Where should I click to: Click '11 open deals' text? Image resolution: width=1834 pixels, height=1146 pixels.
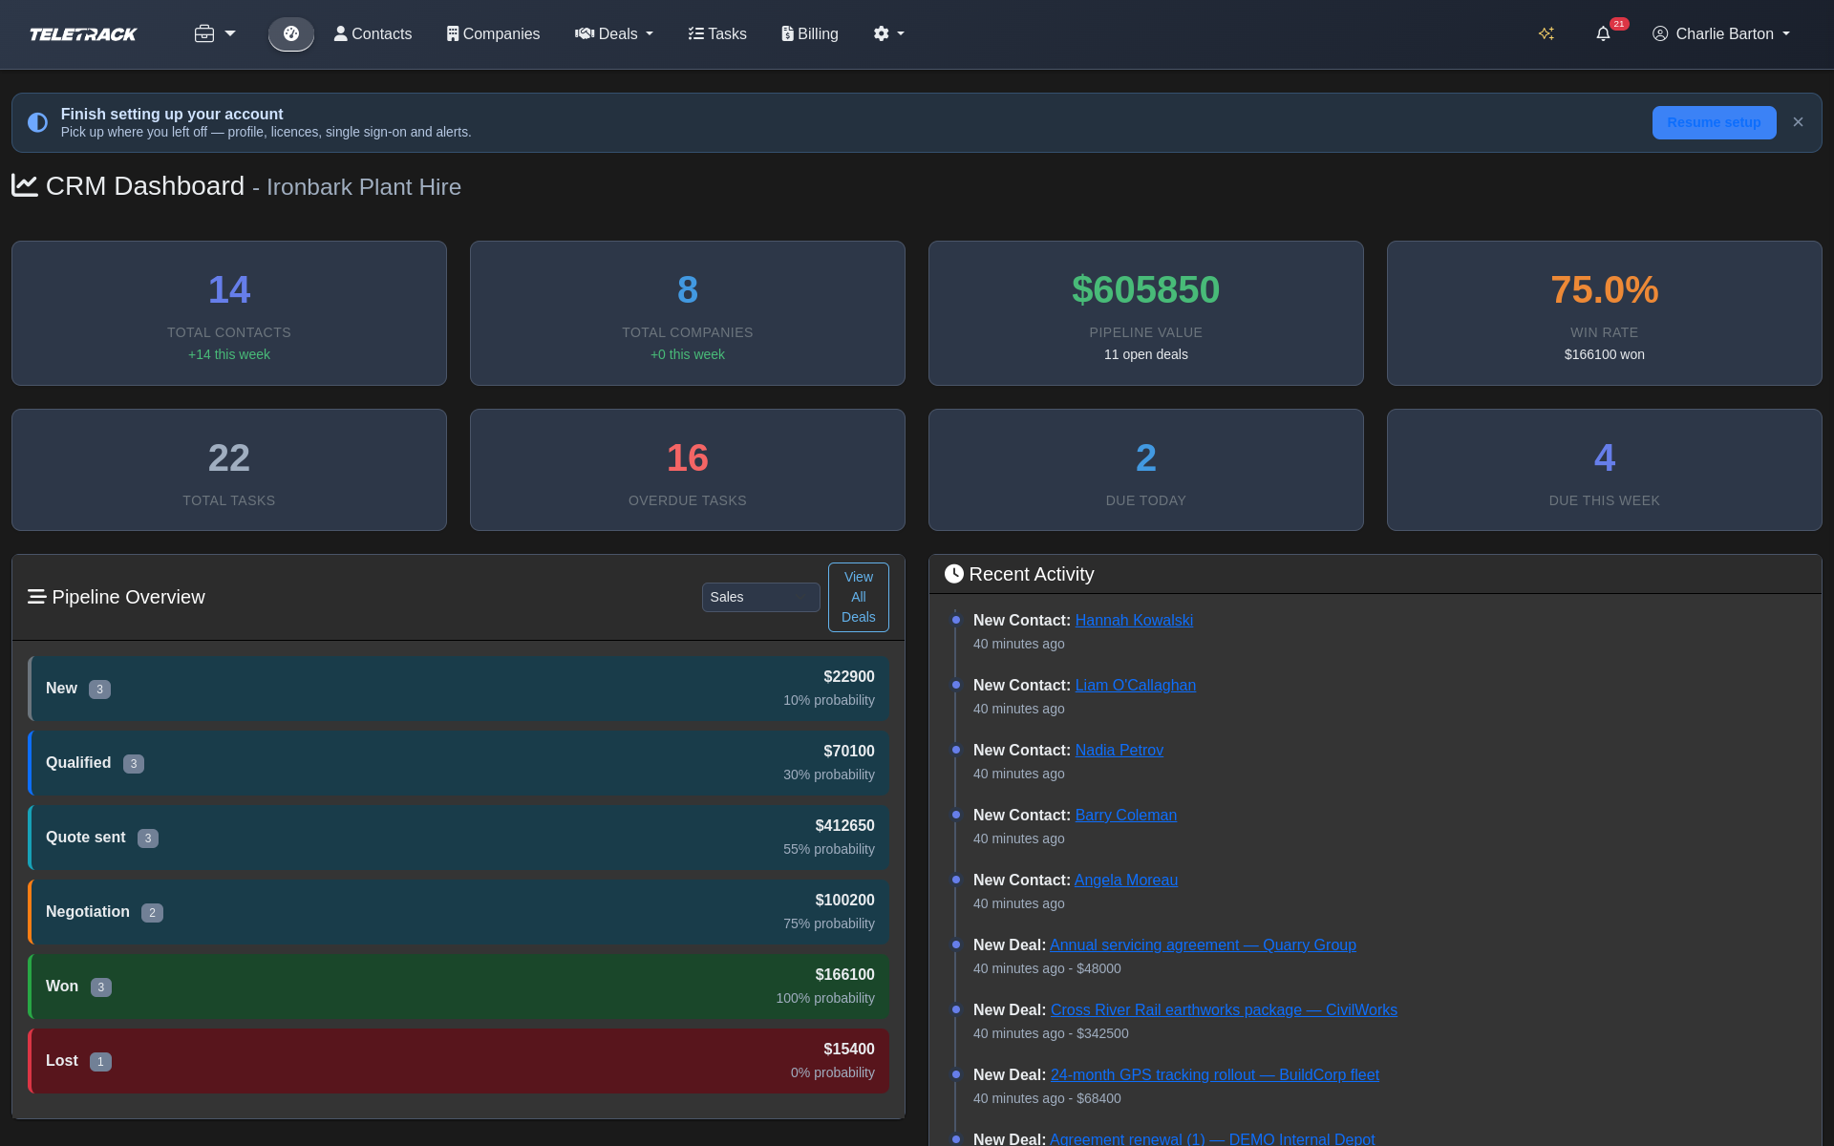click(1146, 354)
